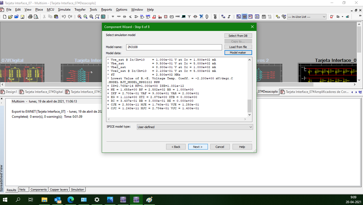This screenshot has width=363, height=205.
Task: Switch to the Simulation tab
Action: (77, 189)
